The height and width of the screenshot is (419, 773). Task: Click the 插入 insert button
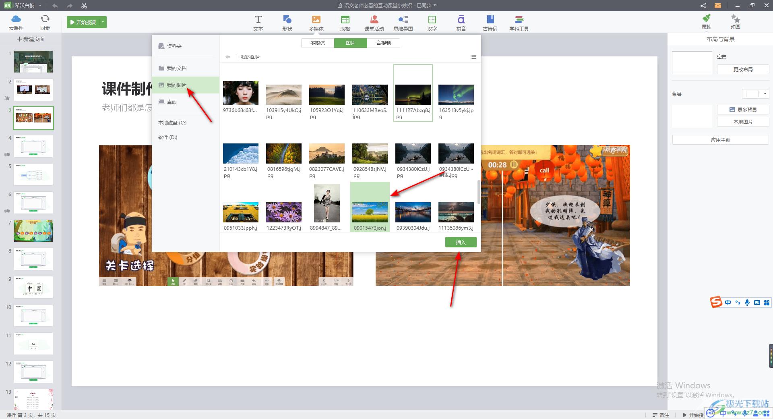(x=461, y=242)
